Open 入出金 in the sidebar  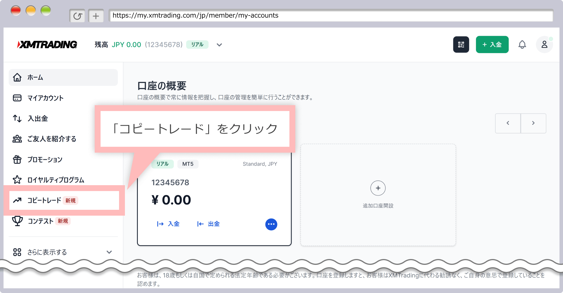38,118
